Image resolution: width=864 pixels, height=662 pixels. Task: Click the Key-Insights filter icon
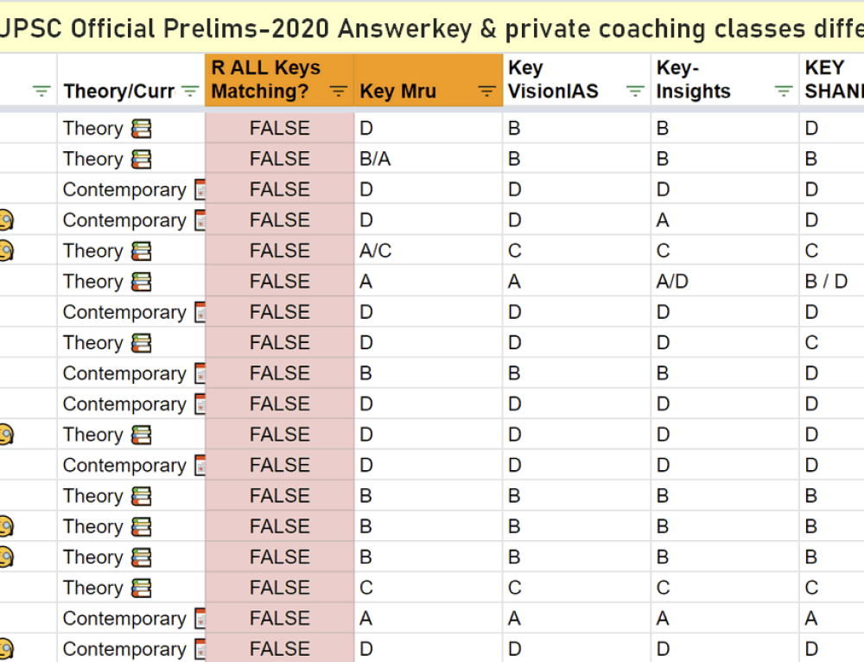(784, 92)
